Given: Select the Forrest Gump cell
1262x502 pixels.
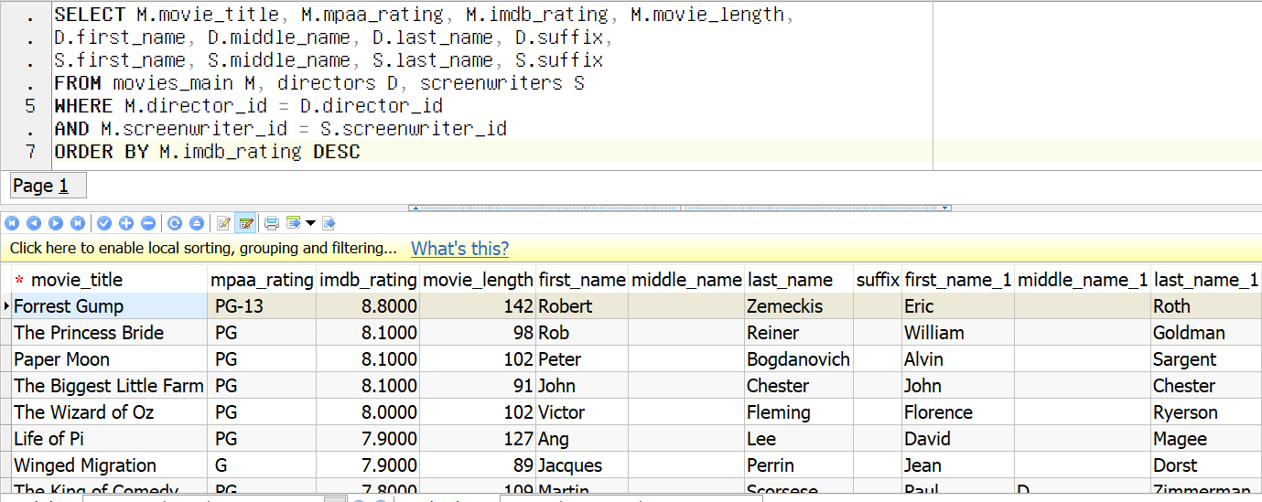Looking at the screenshot, I should click(x=109, y=306).
